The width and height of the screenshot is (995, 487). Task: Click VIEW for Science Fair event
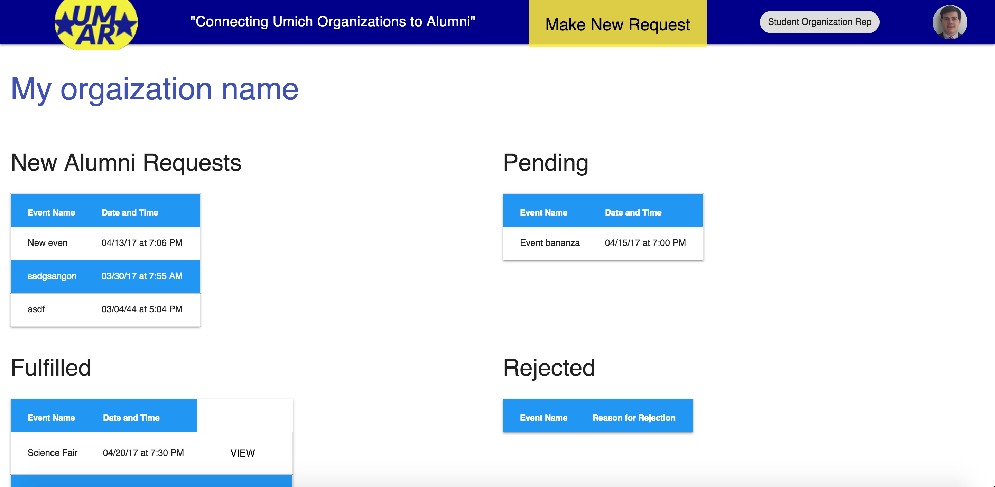243,453
